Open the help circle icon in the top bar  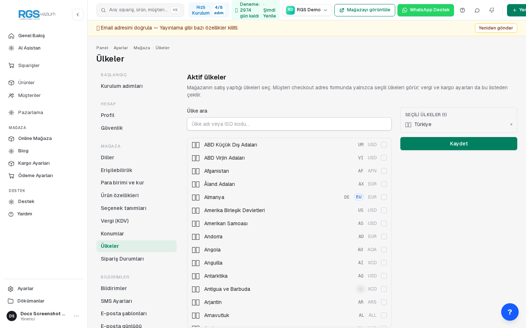point(462,10)
